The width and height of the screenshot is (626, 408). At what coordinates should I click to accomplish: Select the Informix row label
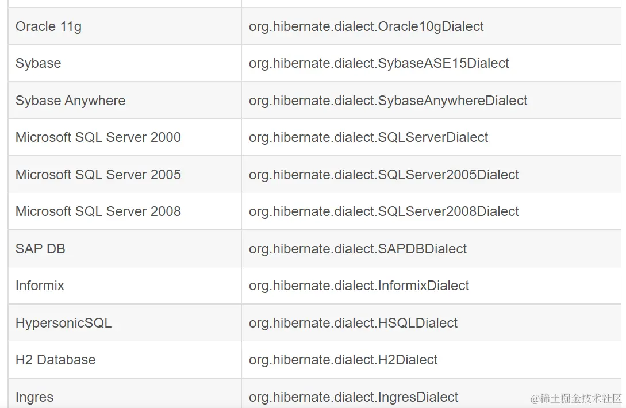(x=40, y=286)
